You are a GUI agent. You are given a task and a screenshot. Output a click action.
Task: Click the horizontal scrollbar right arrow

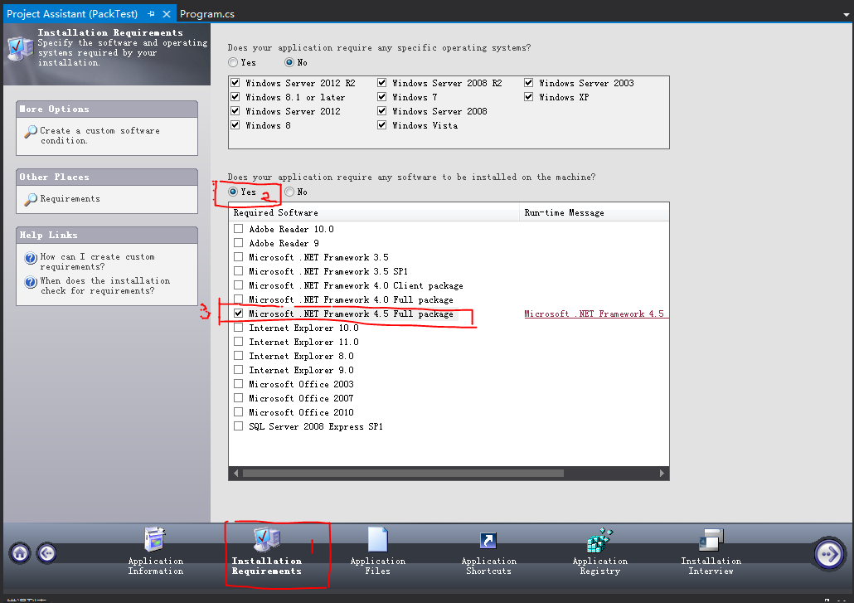tap(662, 473)
